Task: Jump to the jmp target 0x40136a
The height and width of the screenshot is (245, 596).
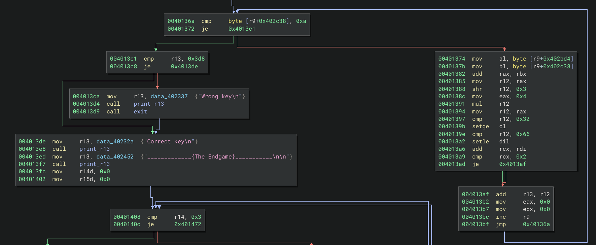Action: [536, 224]
